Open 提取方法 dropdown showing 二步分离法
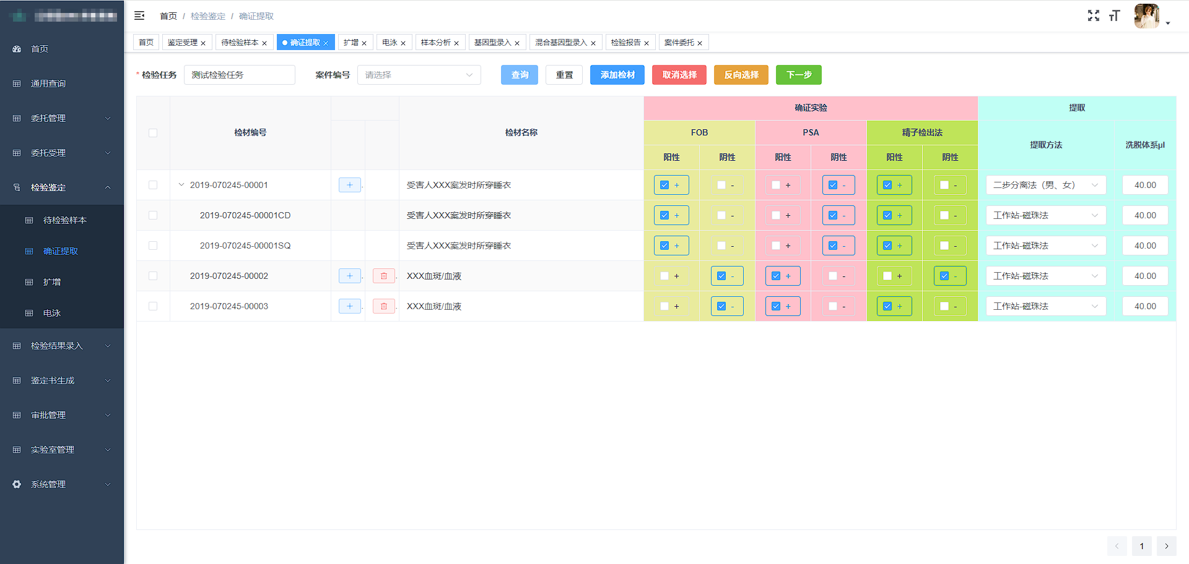Screen dimensions: 1189x564 [x=1045, y=185]
